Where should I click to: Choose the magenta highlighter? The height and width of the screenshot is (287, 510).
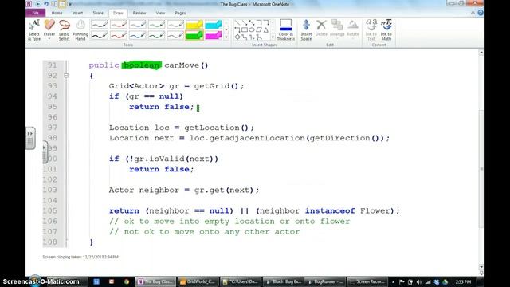click(x=214, y=35)
